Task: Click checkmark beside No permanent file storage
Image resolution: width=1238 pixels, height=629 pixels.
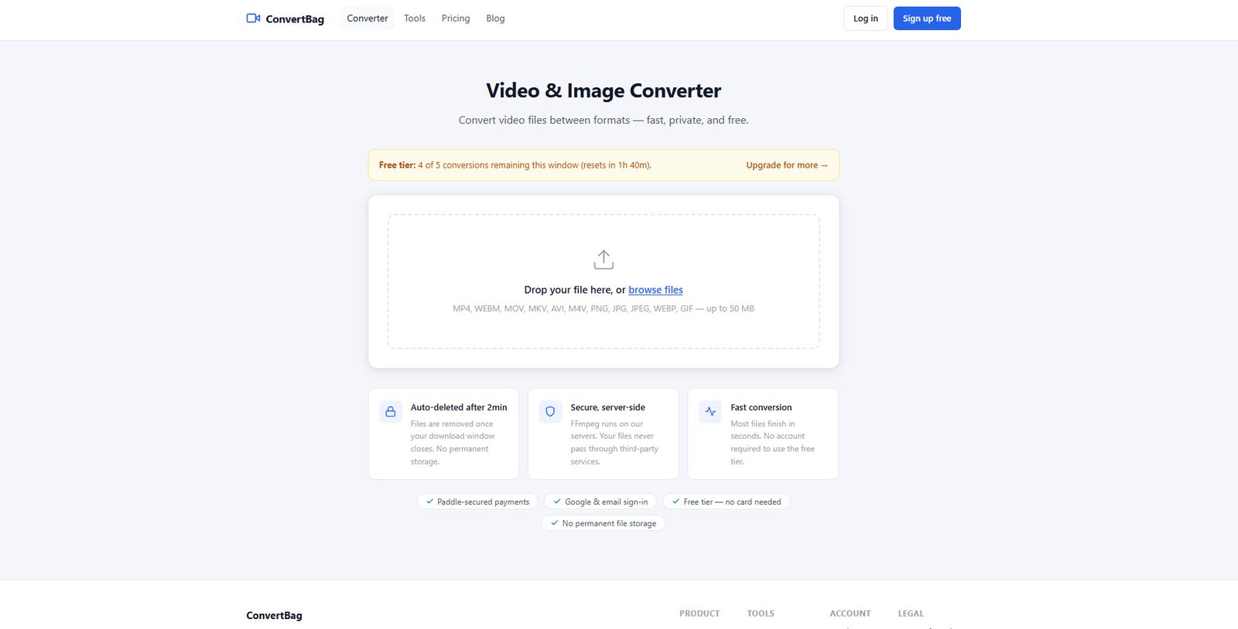Action: 554,523
